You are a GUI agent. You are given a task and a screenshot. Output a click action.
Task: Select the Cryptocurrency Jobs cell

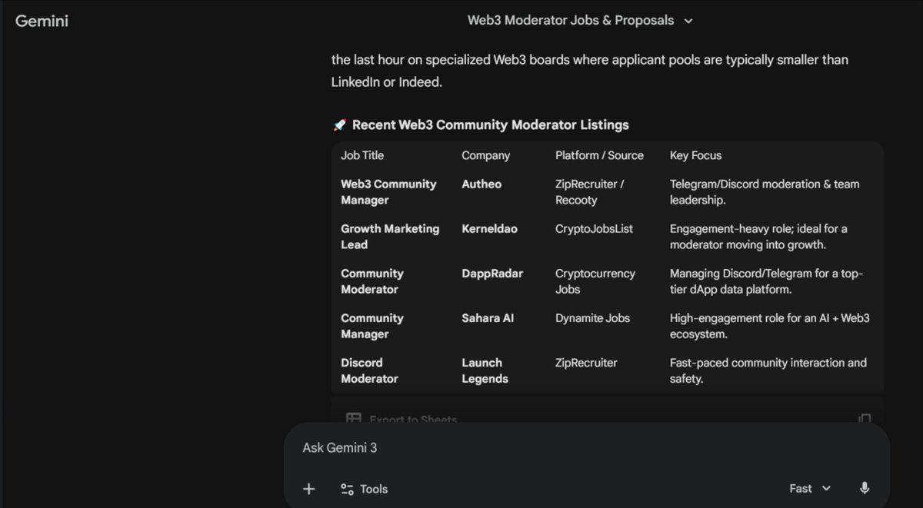click(x=595, y=281)
